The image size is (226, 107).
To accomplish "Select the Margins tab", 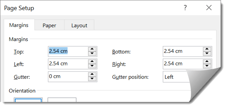I will click(19, 25).
